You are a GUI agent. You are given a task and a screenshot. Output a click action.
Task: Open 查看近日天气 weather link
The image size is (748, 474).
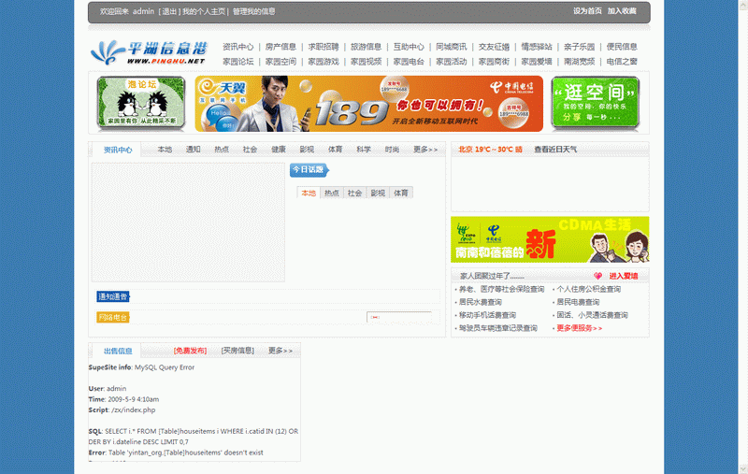(555, 150)
